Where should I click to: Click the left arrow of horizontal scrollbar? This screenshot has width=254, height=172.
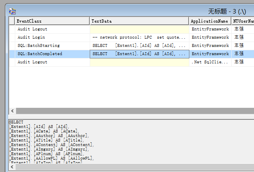(12, 111)
